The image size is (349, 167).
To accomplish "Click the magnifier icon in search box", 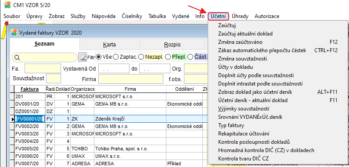I will [17, 57].
